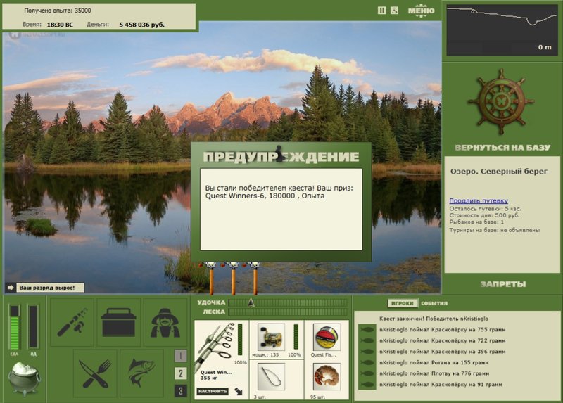Image resolution: width=563 pixels, height=403 pixels.
Task: Click the depth profile minimap
Action: (502, 30)
